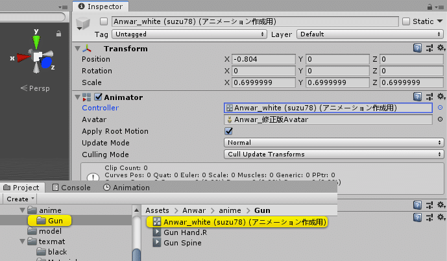Switch to the Console tab
Screen dimensions: 447x261
point(71,188)
